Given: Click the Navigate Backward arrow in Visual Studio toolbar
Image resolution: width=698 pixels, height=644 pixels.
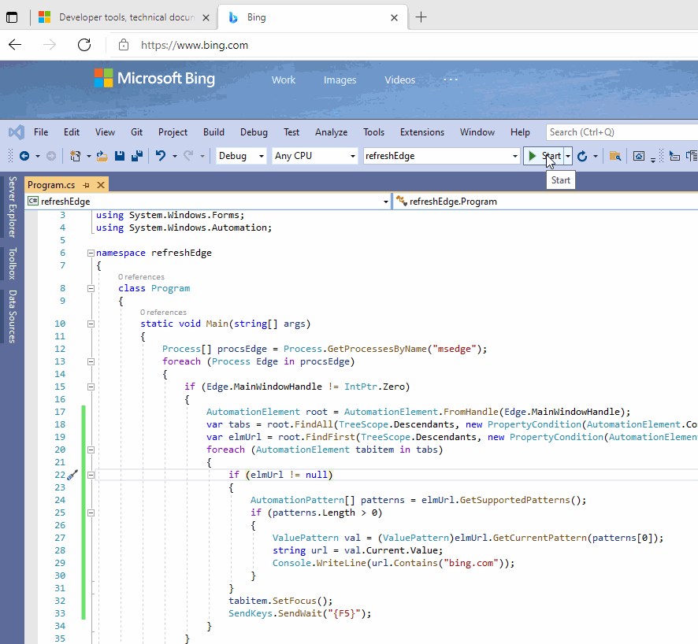Looking at the screenshot, I should [x=24, y=156].
